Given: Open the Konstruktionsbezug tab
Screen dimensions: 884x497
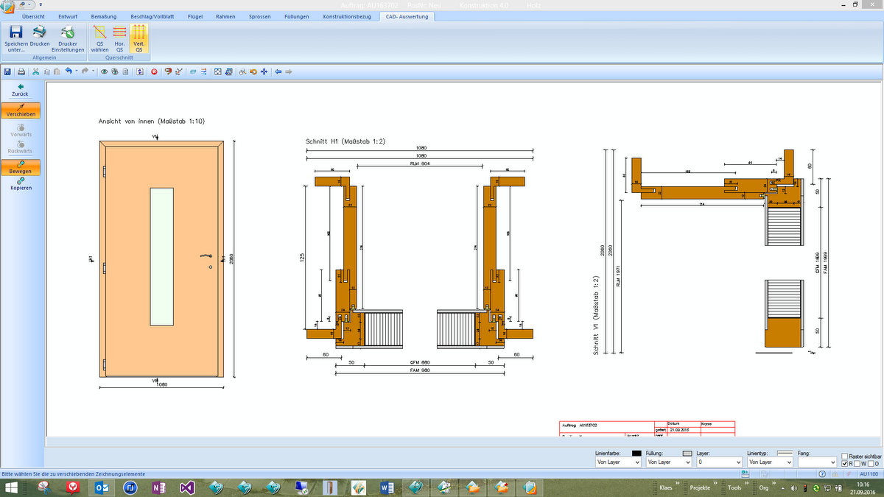Looking at the screenshot, I should tap(345, 16).
